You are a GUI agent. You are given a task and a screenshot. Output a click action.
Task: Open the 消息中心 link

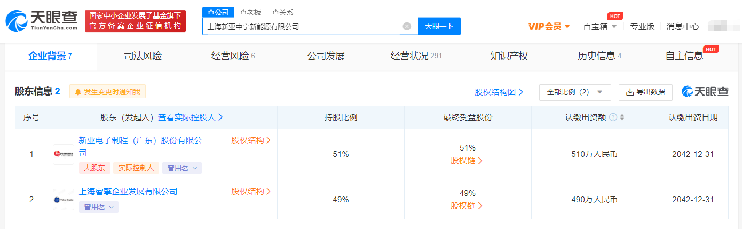pyautogui.click(x=683, y=26)
